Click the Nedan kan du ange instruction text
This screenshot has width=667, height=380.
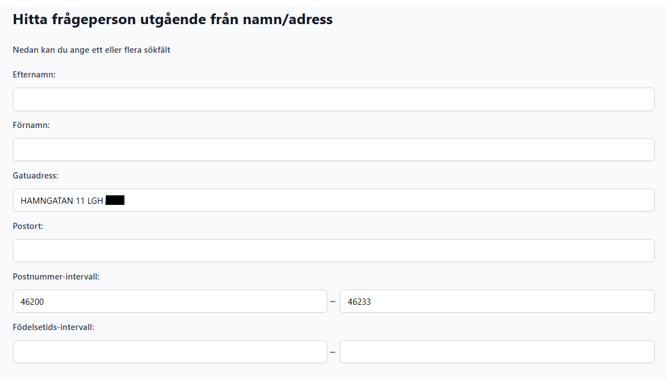pos(91,50)
